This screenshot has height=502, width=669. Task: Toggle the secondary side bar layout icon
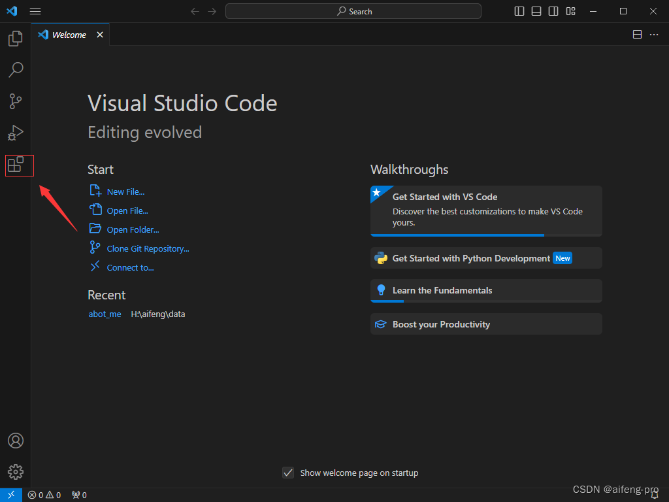click(x=553, y=12)
